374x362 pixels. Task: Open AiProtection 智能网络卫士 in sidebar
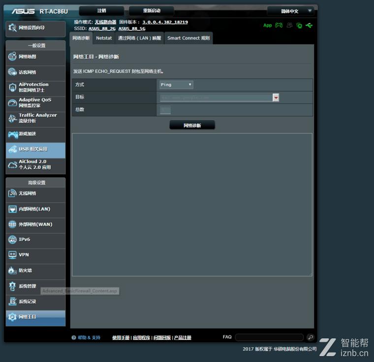35,87
